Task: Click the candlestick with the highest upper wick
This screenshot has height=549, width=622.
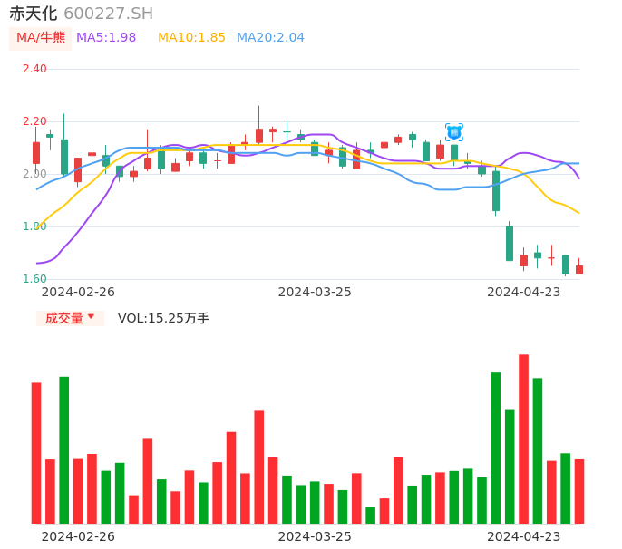Action: tap(258, 134)
